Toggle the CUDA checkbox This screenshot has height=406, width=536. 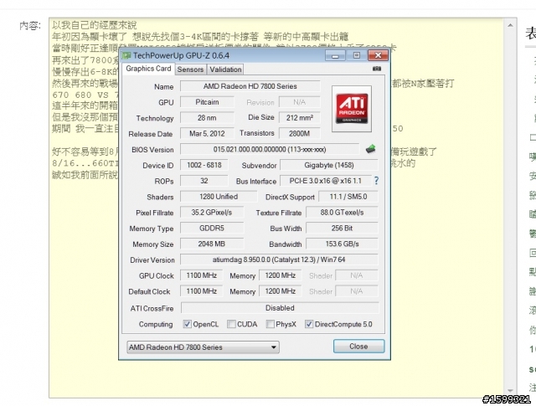(x=231, y=324)
